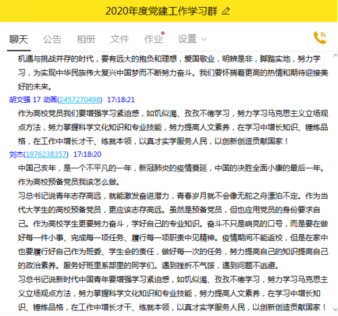Click sender name 刘杰
Screen dimensions: 338x316
(x=16, y=154)
